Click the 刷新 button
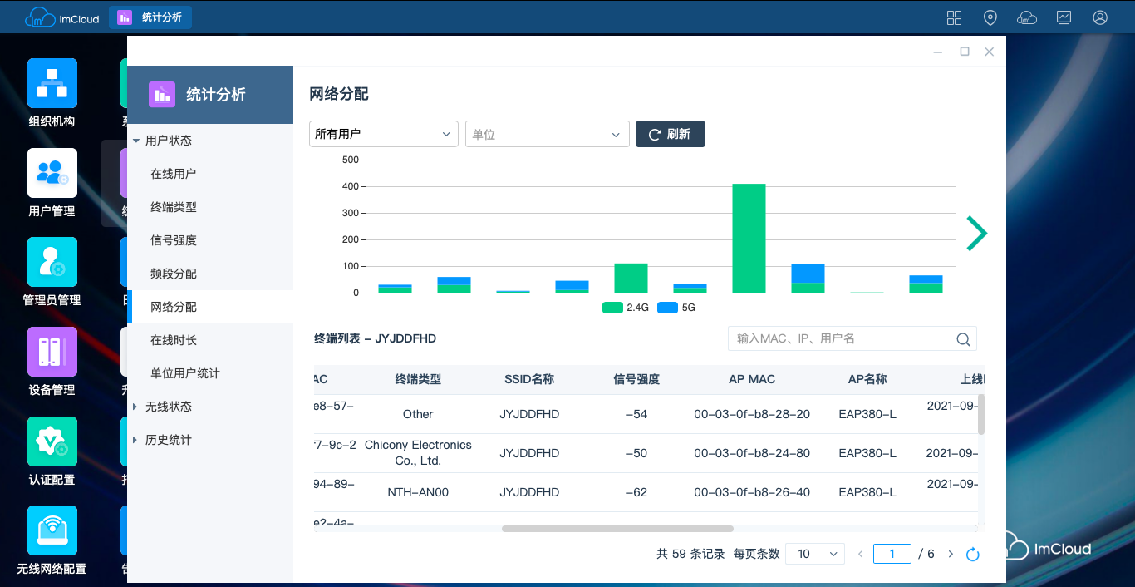This screenshot has height=587, width=1135. tap(670, 134)
